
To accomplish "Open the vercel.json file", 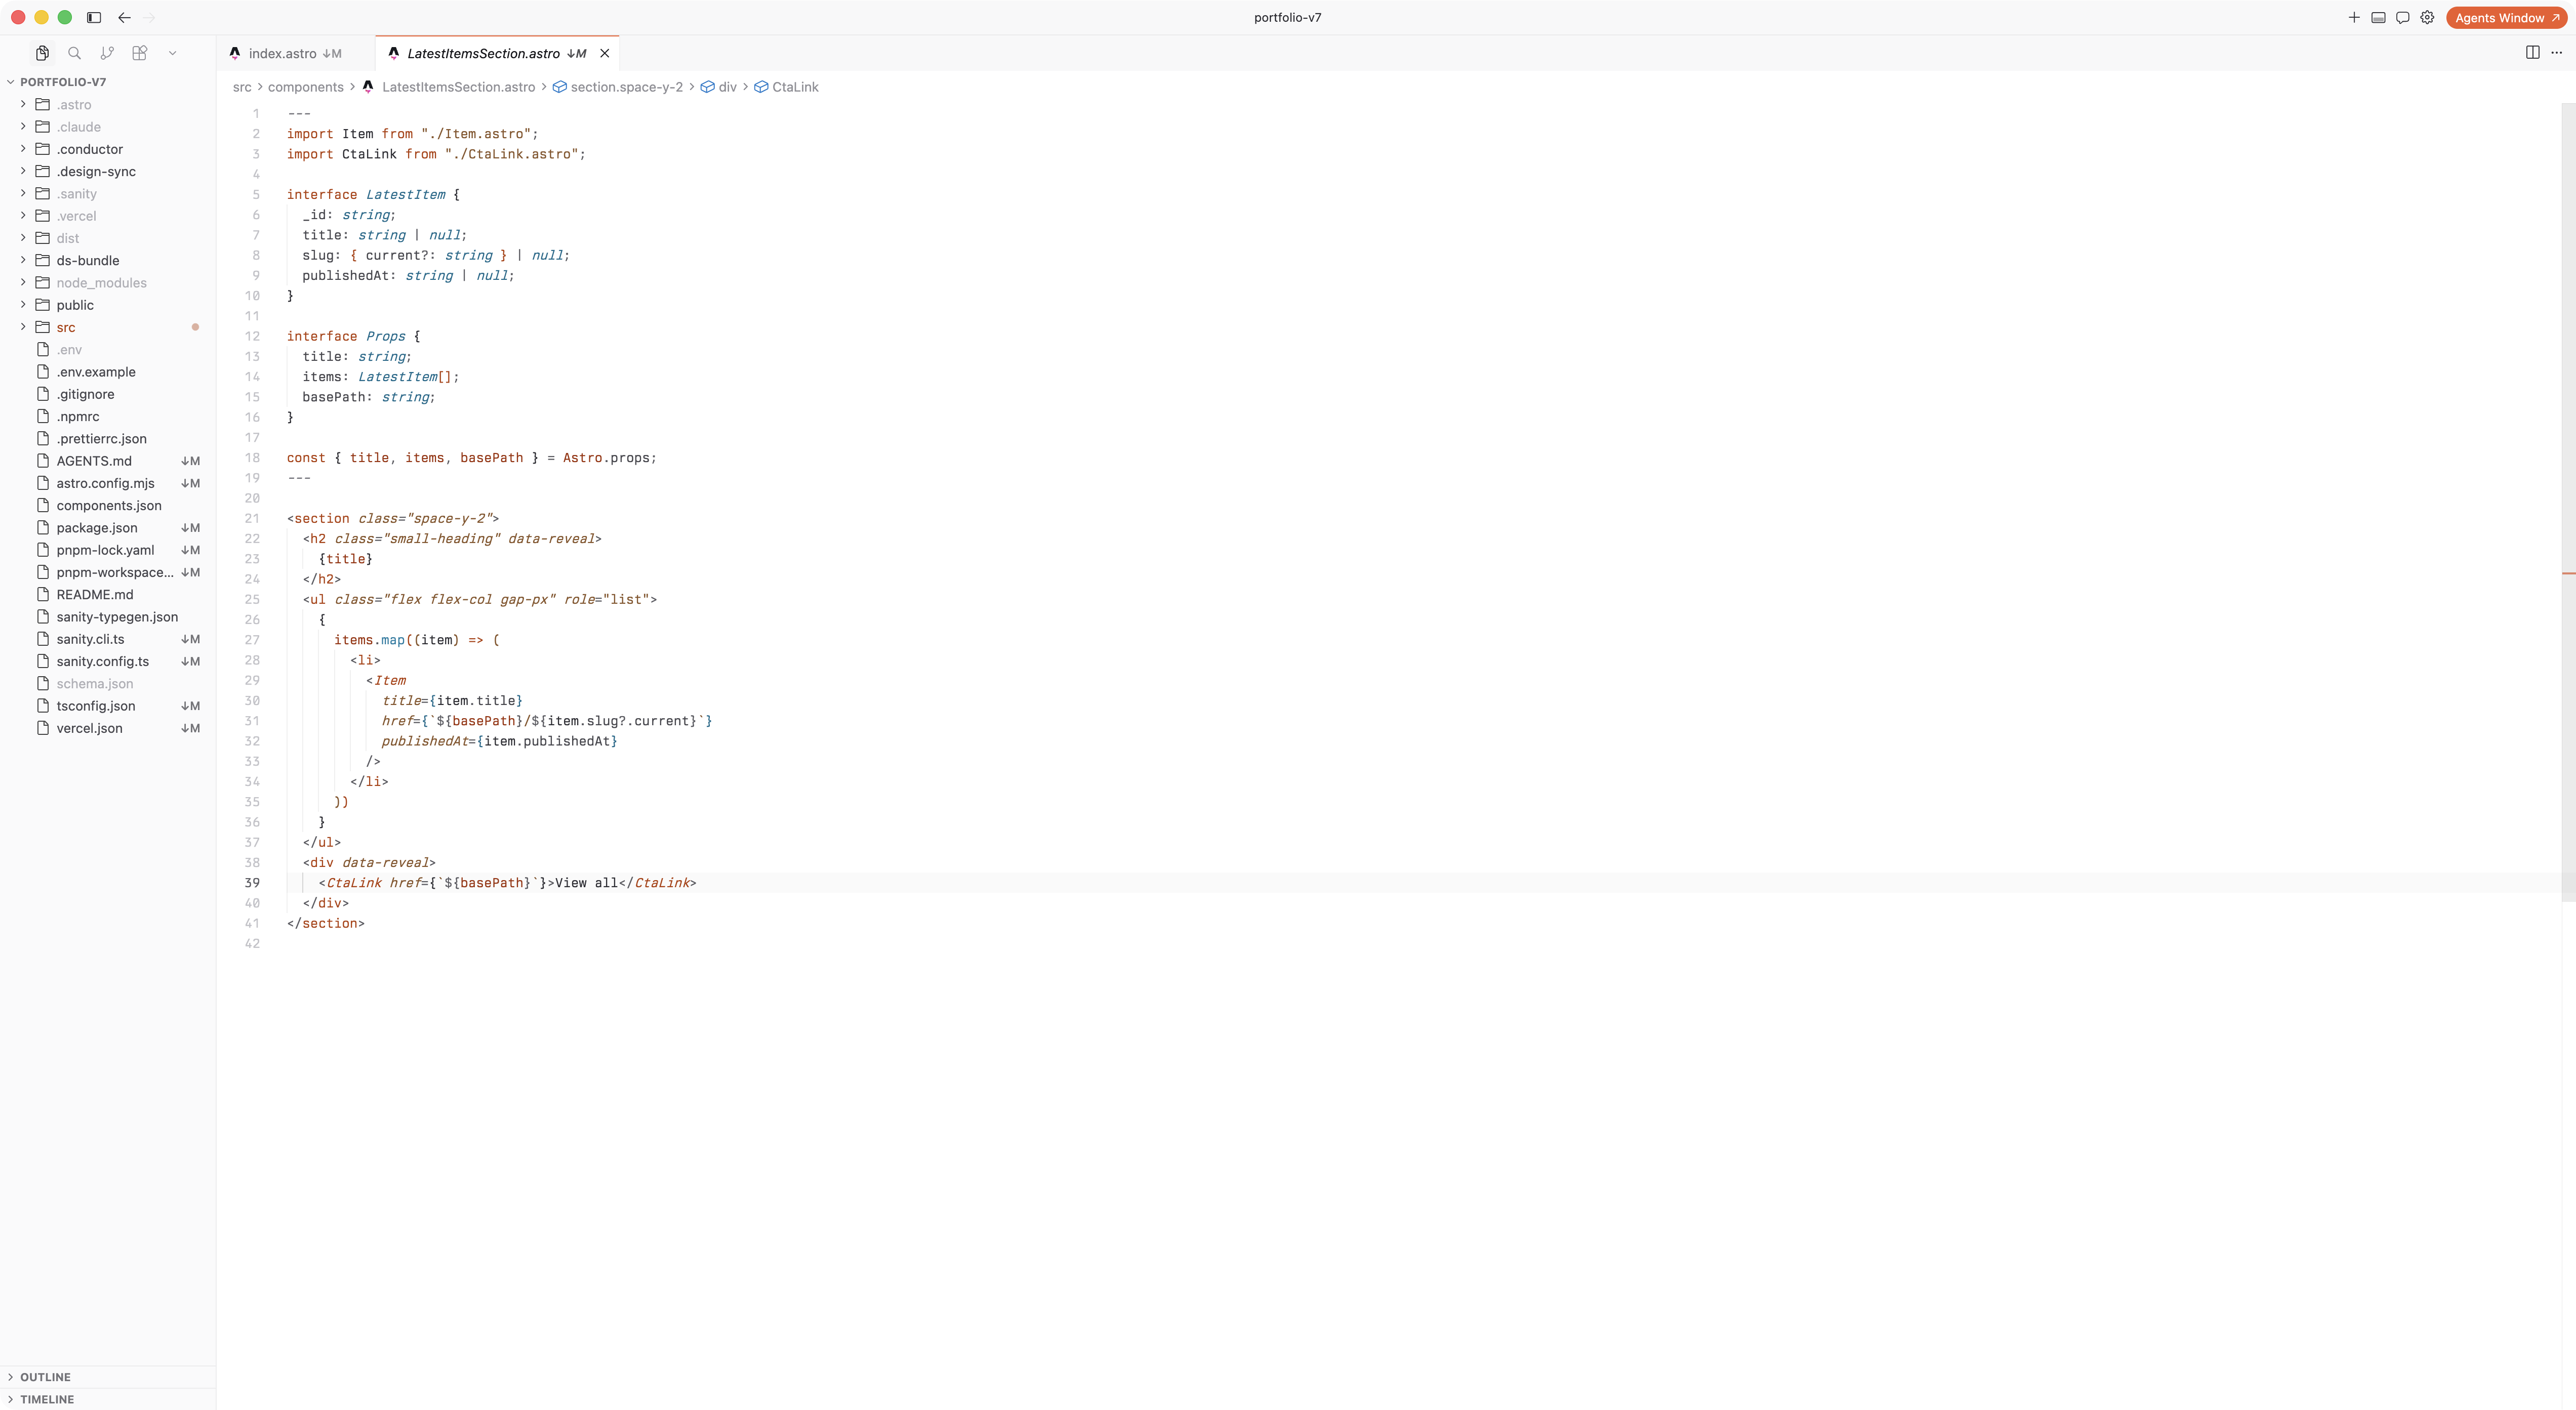I will (x=108, y=727).
